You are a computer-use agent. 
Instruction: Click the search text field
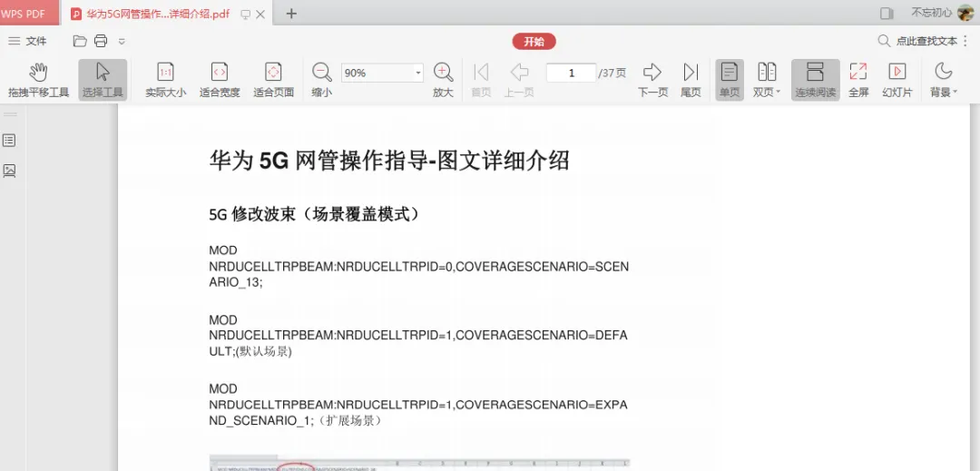point(926,41)
